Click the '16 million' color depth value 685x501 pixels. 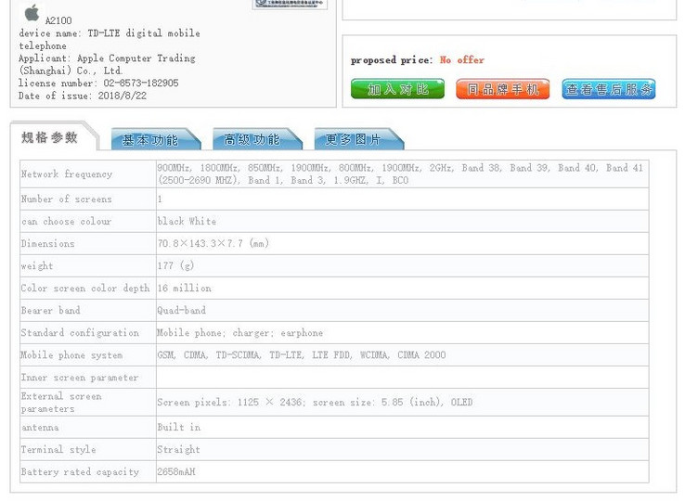coord(185,289)
